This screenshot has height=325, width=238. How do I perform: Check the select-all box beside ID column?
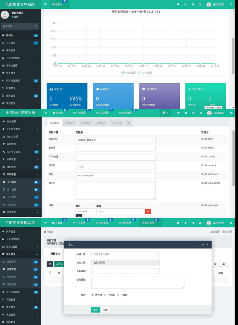pos(50,273)
